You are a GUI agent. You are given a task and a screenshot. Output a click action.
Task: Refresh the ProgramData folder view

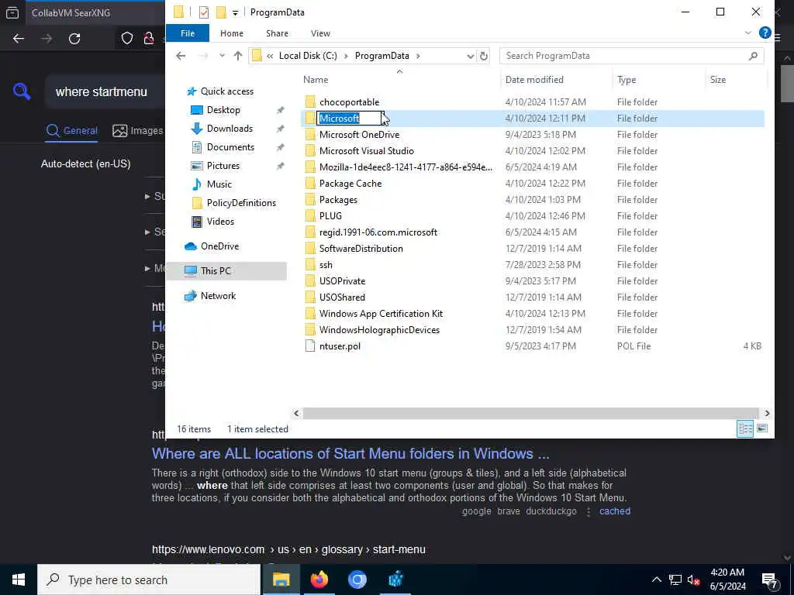click(x=484, y=56)
